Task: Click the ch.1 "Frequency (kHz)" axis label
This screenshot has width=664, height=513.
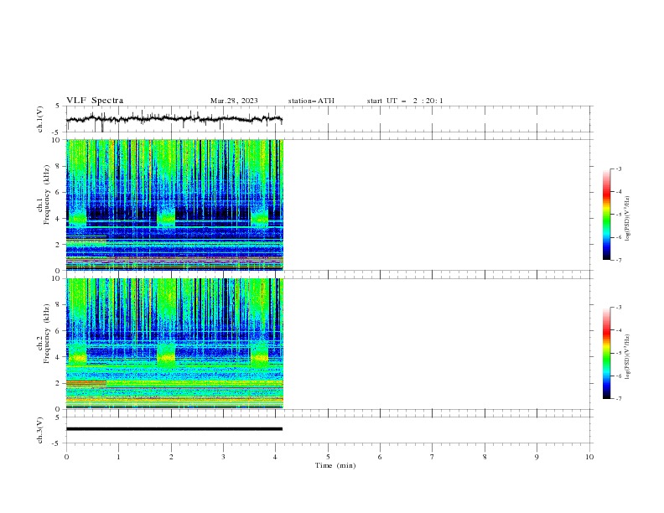Action: (x=47, y=194)
